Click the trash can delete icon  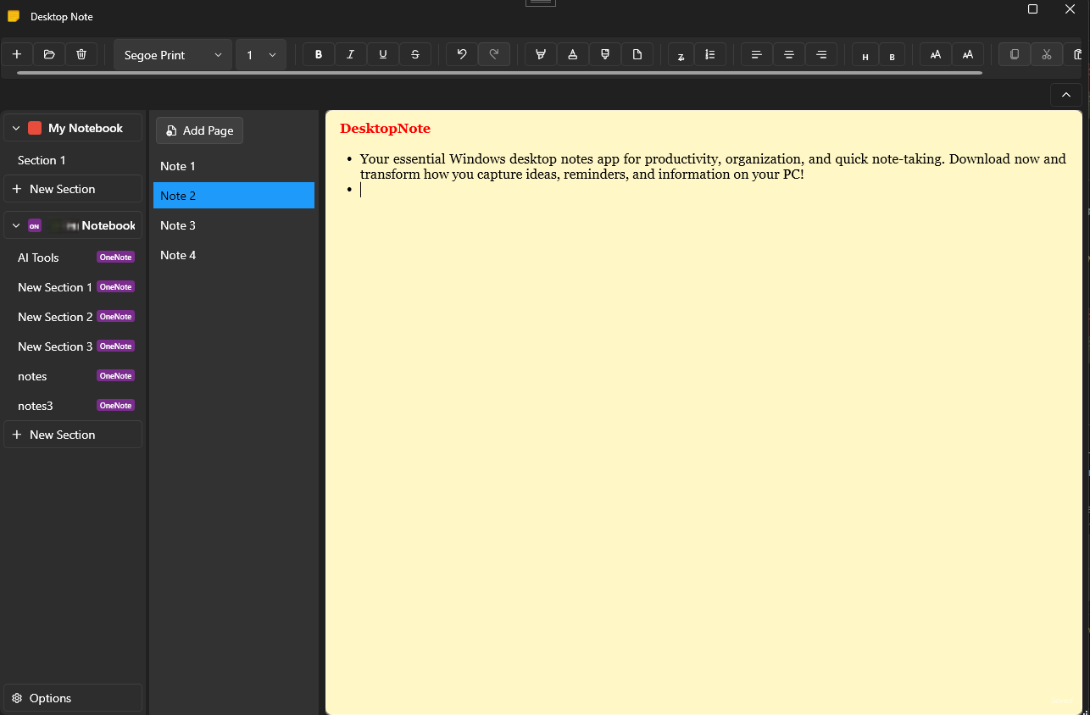(81, 54)
